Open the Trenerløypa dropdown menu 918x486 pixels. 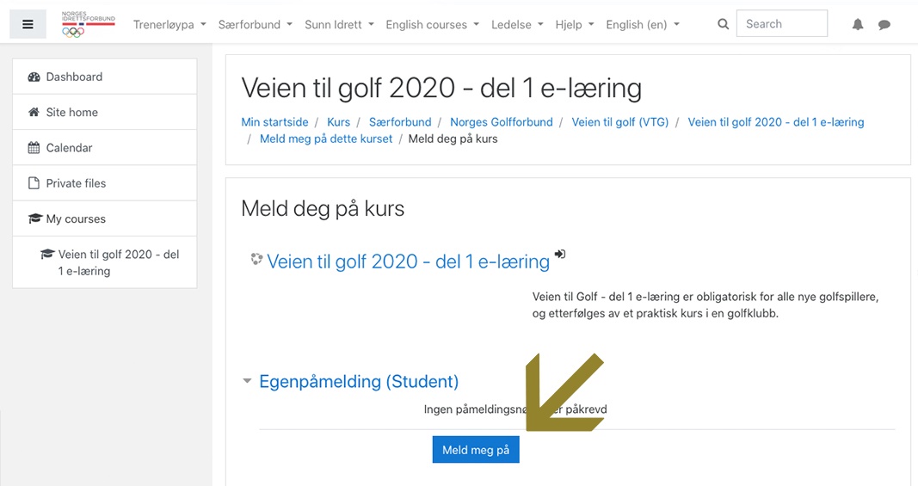click(x=169, y=25)
